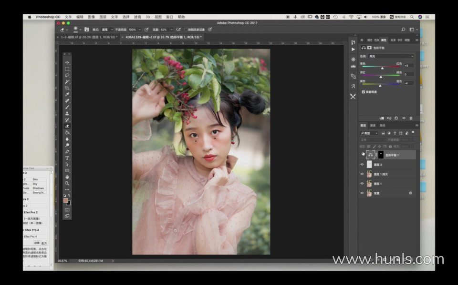Screen dimensions: 458x285
Task: Select the Paint Bucket tool
Action: coord(67,133)
